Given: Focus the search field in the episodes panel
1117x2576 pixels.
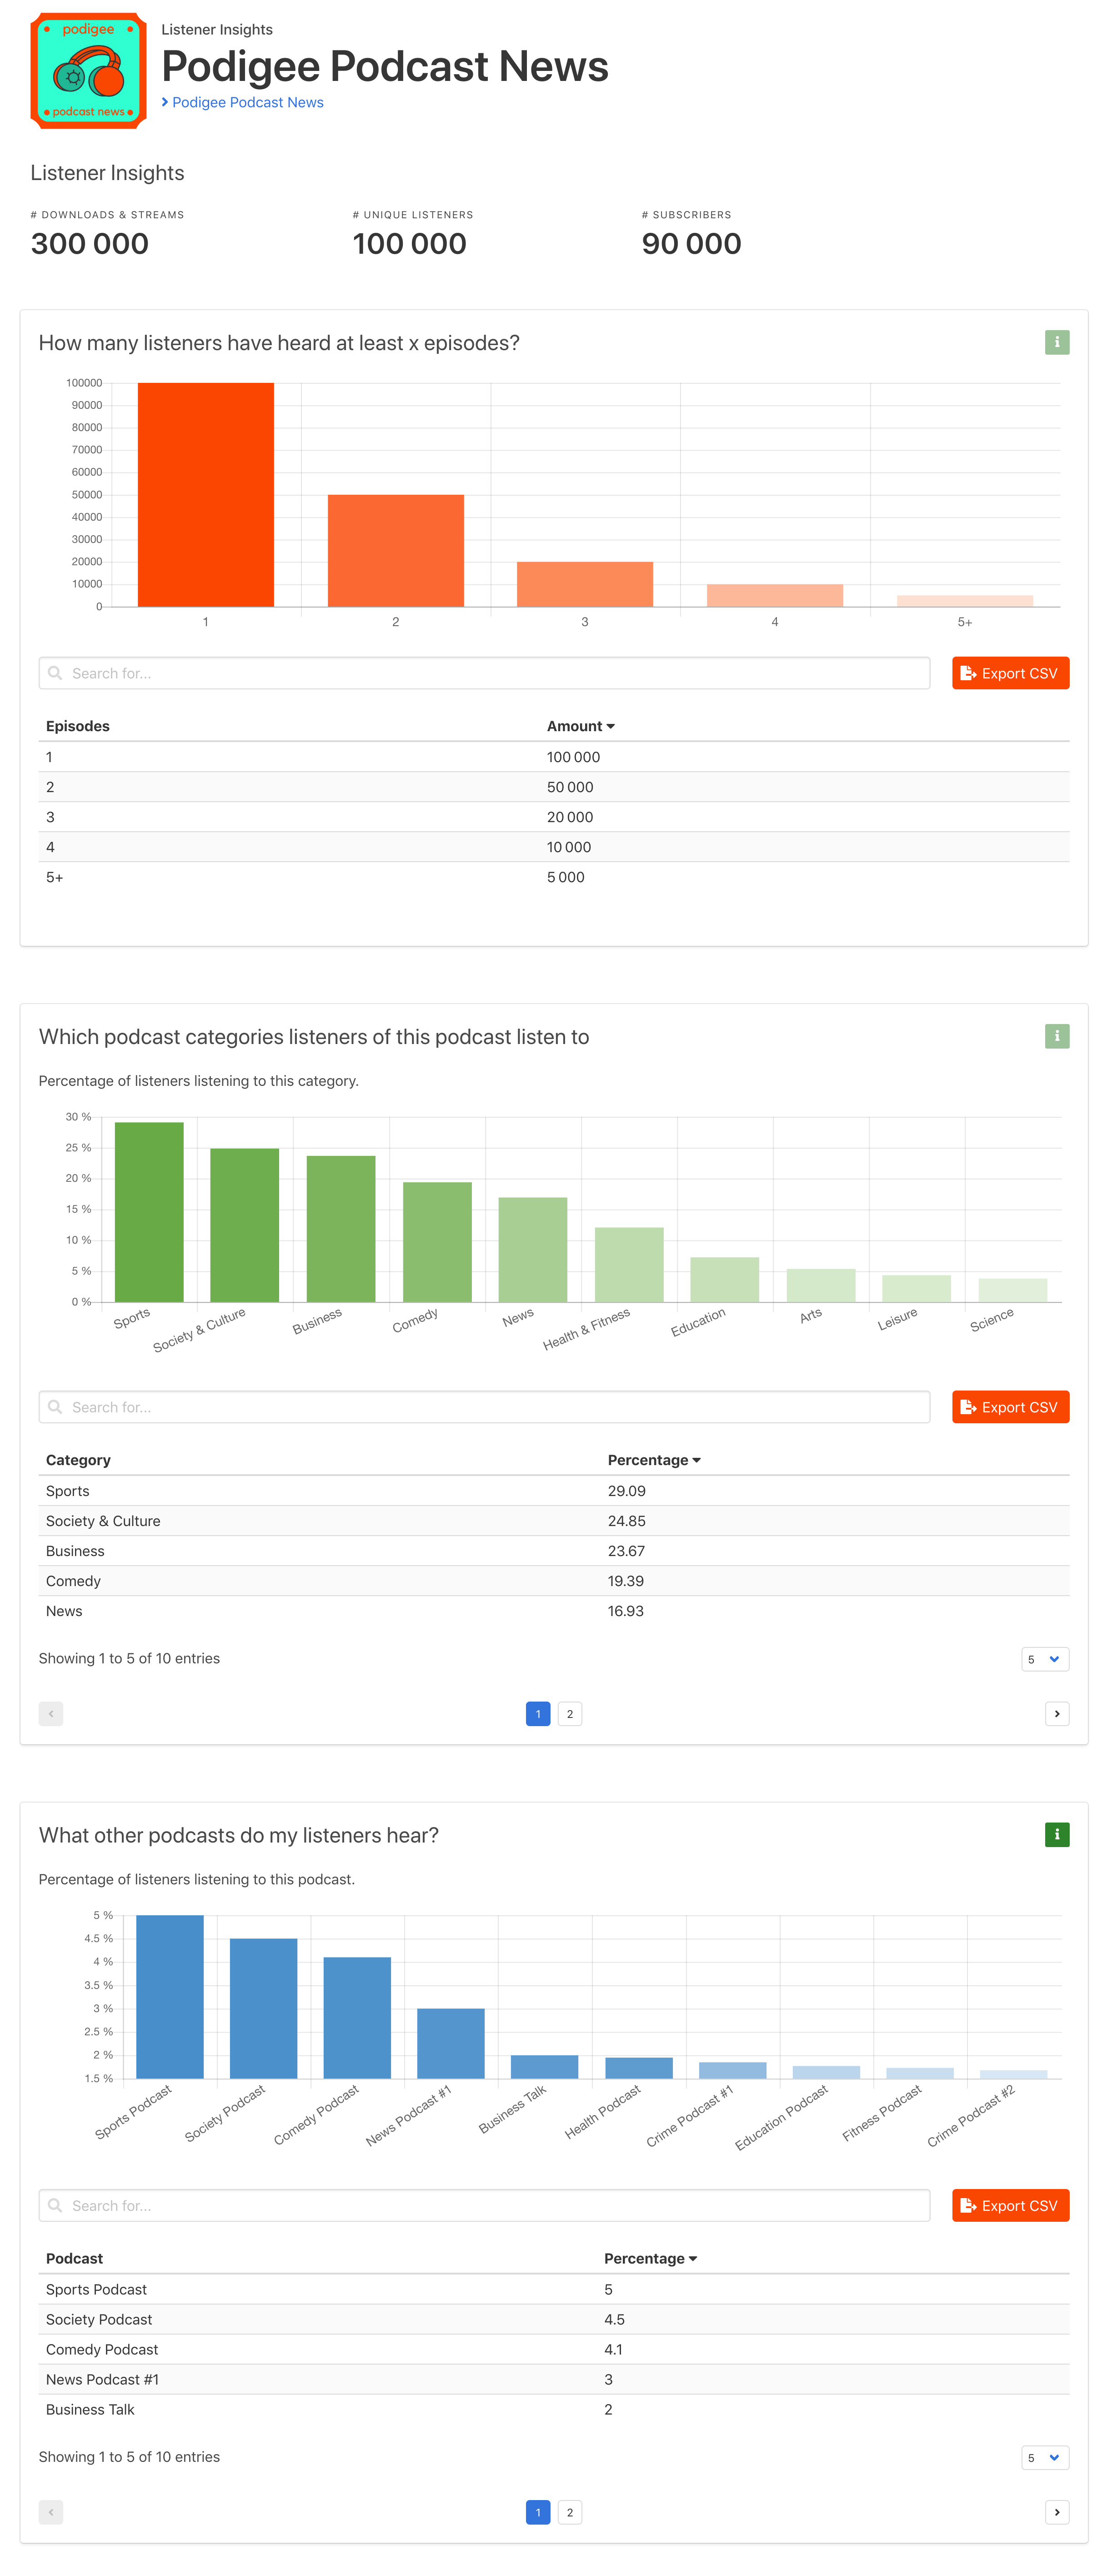Looking at the screenshot, I should pyautogui.click(x=484, y=673).
